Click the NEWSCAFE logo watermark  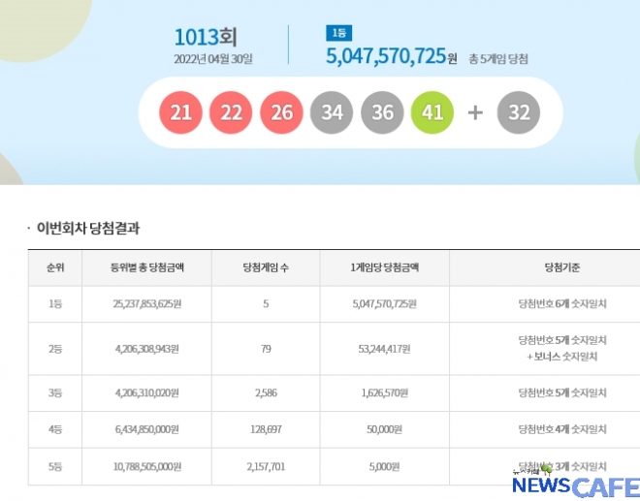point(575,484)
